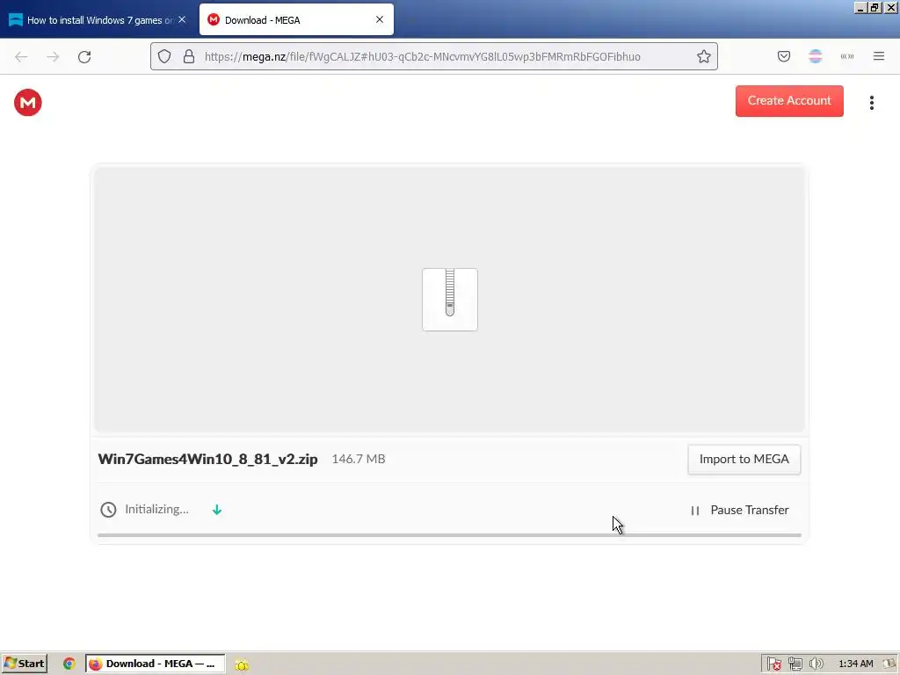Viewport: 900px width, 675px height.
Task: Open the Windows Start menu
Action: (24, 664)
